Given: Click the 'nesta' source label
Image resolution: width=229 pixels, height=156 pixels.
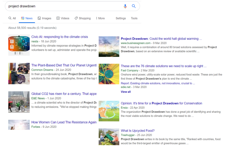Looking at the screenshot, I should 35,41.
